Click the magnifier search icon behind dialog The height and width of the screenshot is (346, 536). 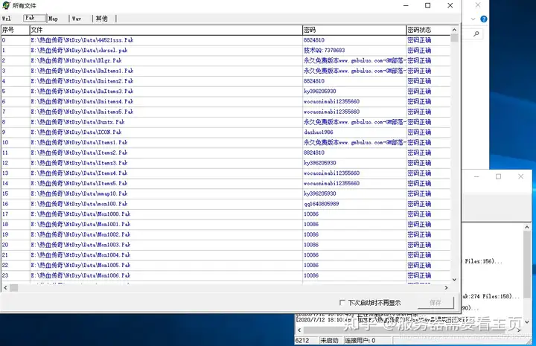pyautogui.click(x=476, y=33)
